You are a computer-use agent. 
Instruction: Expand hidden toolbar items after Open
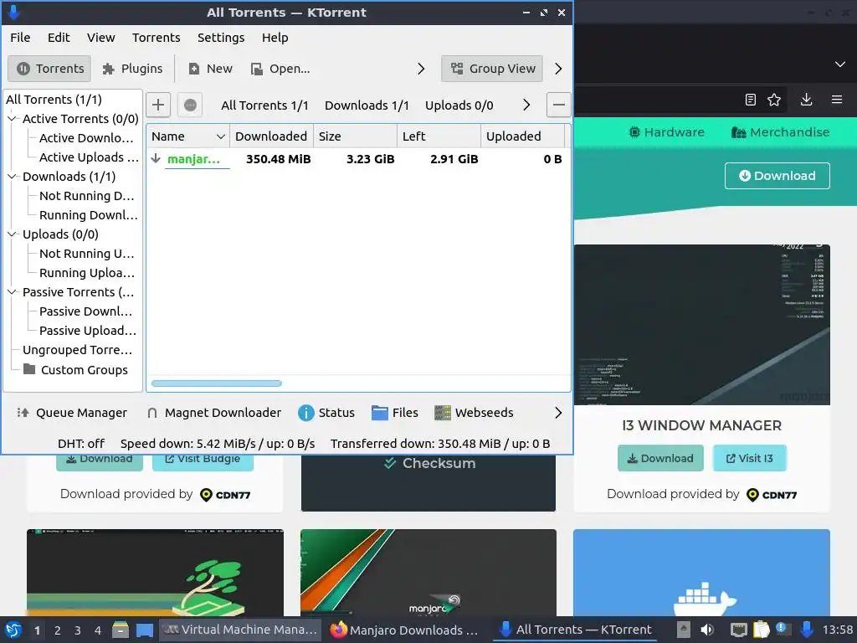click(421, 69)
